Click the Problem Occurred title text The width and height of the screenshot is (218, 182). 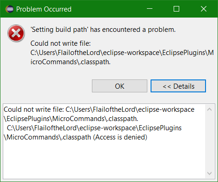(44, 9)
